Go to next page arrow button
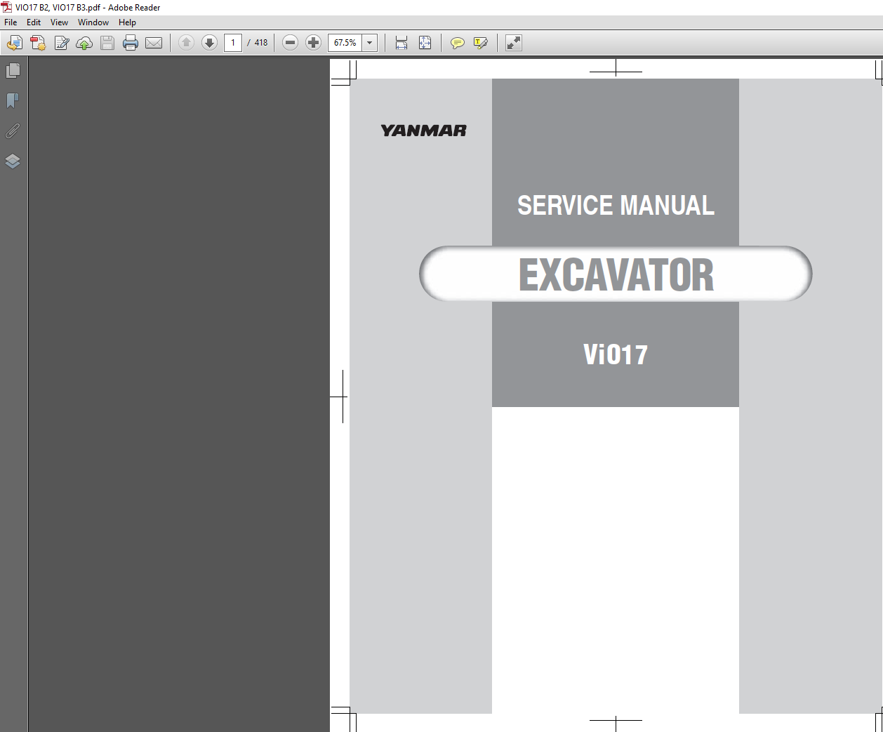This screenshot has height=732, width=883. (x=209, y=43)
